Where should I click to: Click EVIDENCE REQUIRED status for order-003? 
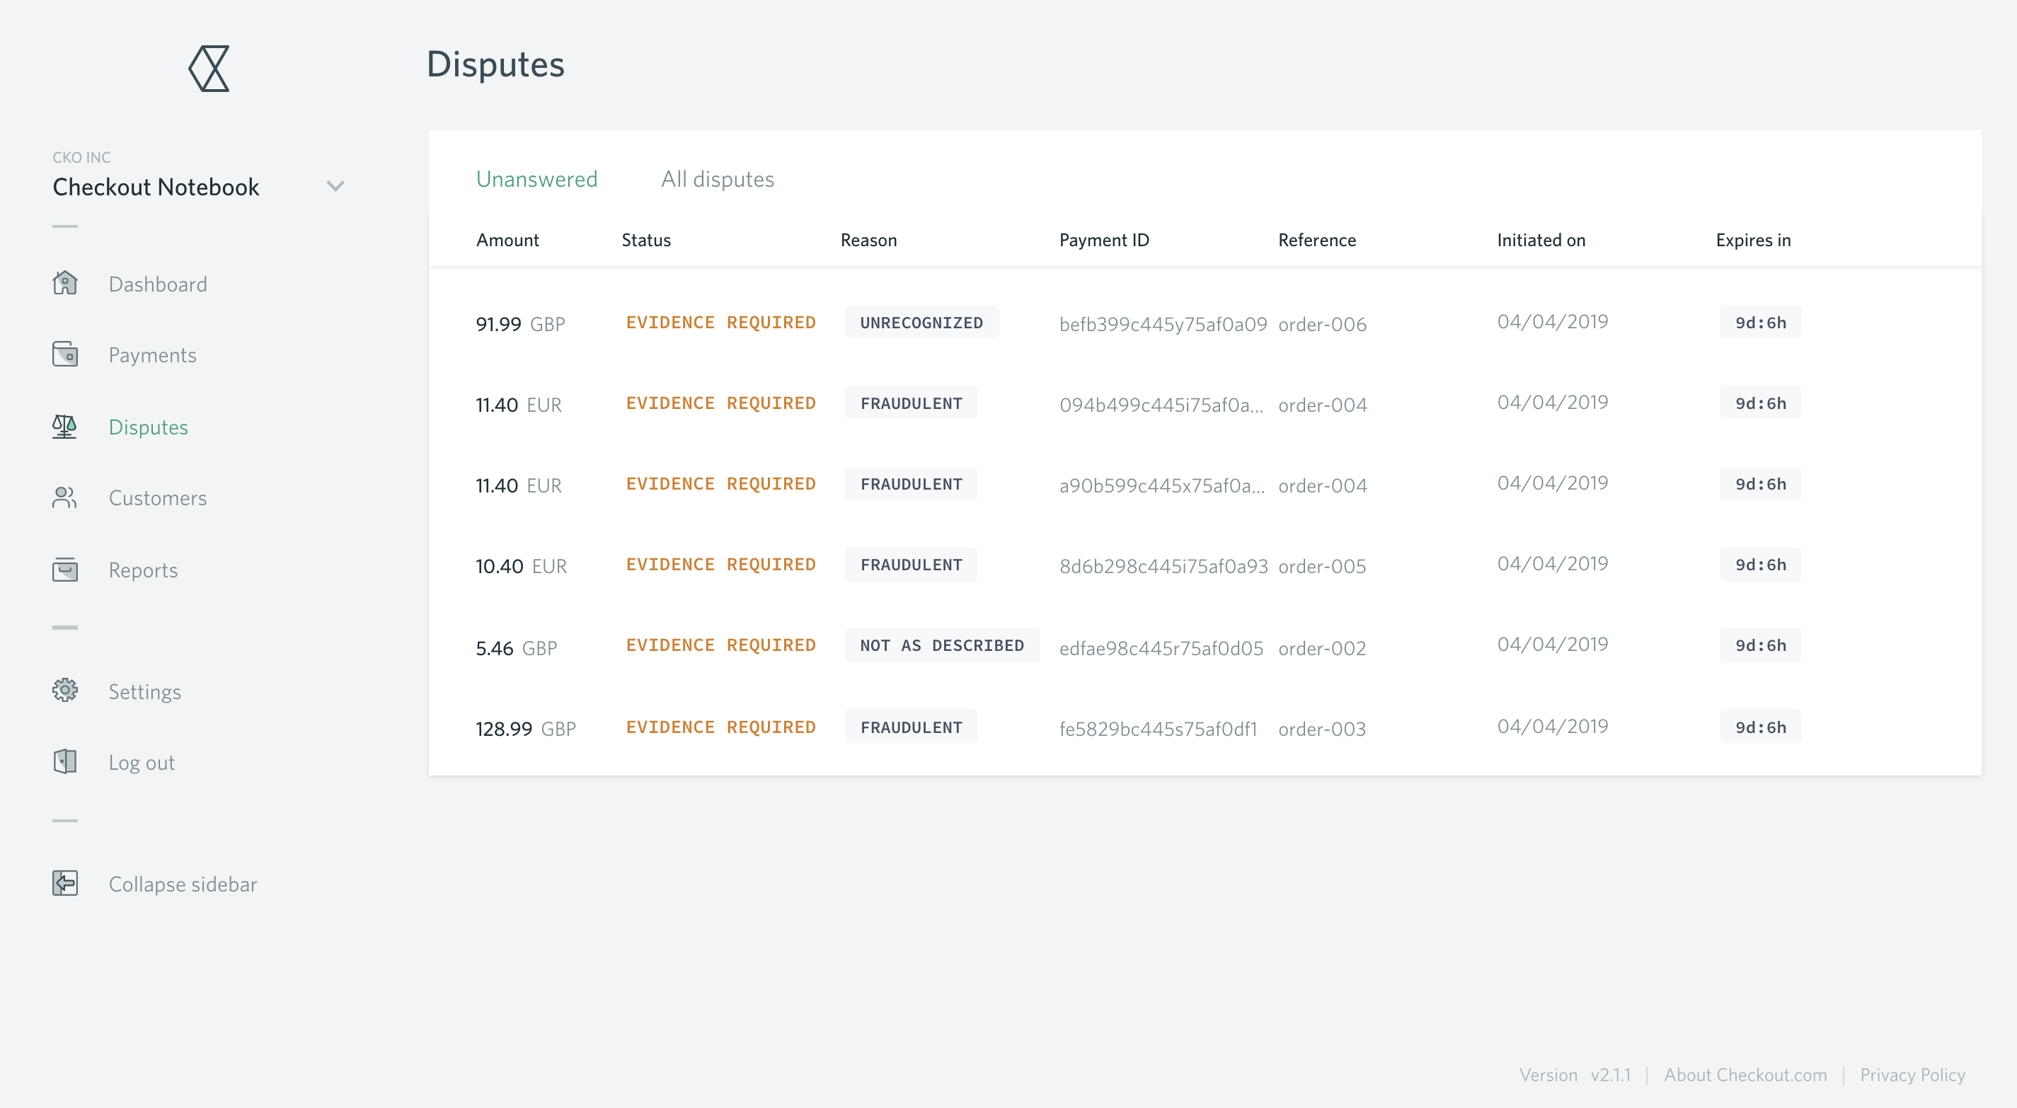click(720, 727)
